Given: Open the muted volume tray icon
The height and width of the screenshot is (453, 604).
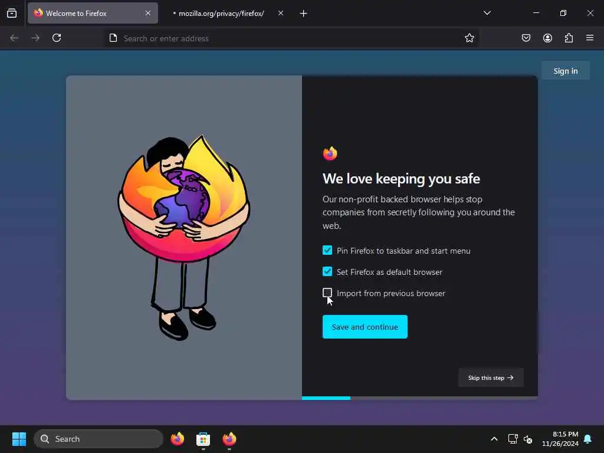Looking at the screenshot, I should tap(528, 439).
